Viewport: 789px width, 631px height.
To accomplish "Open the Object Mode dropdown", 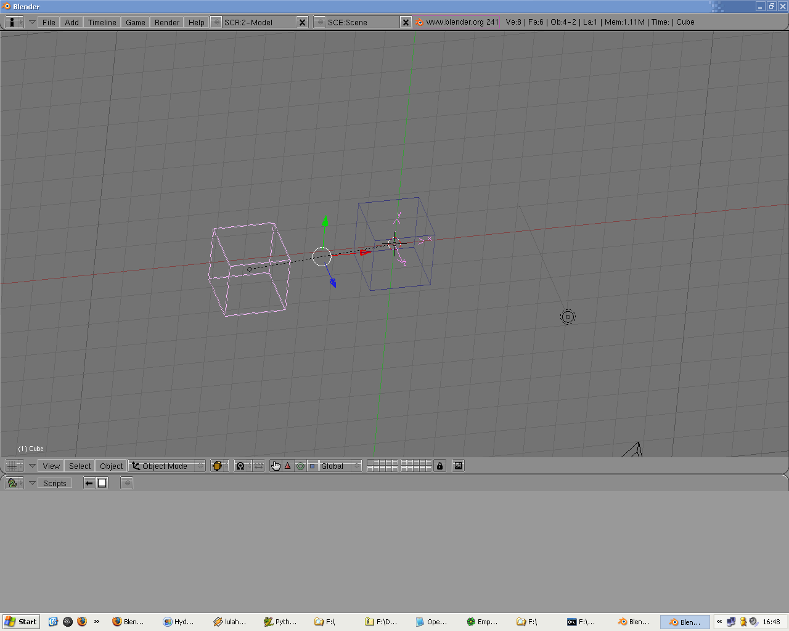I will 166,466.
